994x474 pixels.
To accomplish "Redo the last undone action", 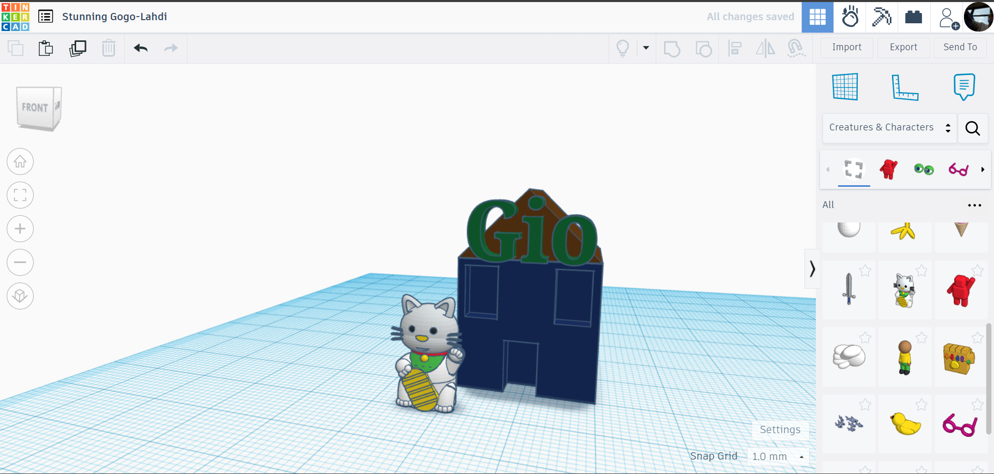I will 171,48.
